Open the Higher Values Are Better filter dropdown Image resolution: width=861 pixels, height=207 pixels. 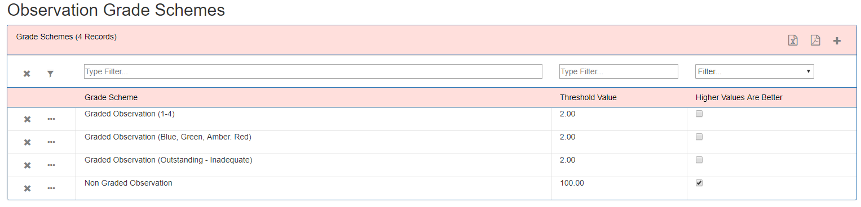click(754, 71)
